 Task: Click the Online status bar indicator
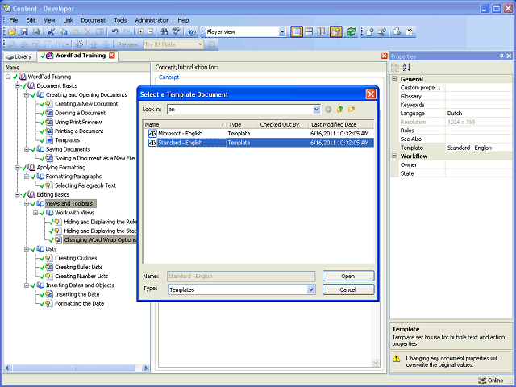491,381
